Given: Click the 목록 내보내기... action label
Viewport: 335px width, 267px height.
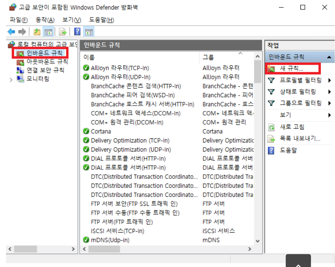Looking at the screenshot, I should tap(300, 139).
